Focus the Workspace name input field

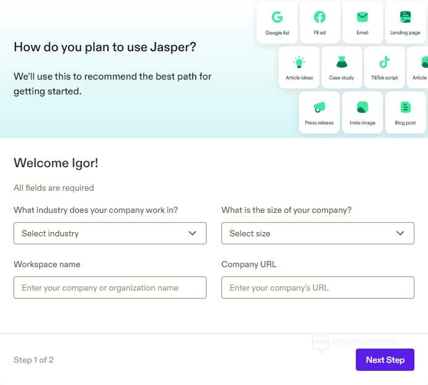pyautogui.click(x=110, y=288)
